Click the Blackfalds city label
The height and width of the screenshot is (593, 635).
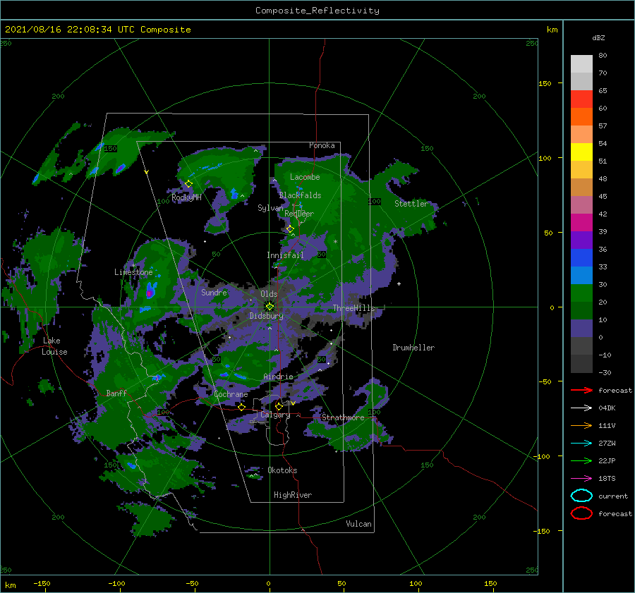(x=300, y=195)
